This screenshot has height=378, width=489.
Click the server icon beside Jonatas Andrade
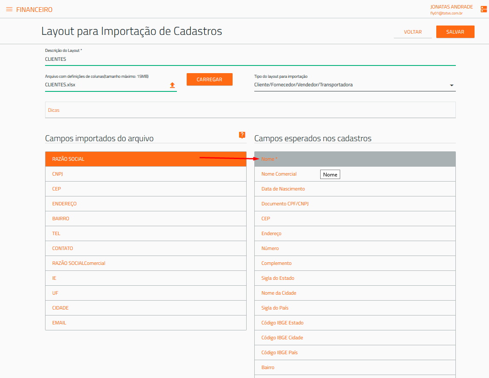coord(484,9)
